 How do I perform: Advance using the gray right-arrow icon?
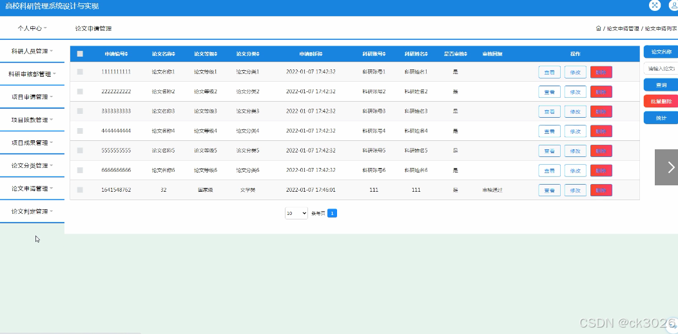pos(666,167)
